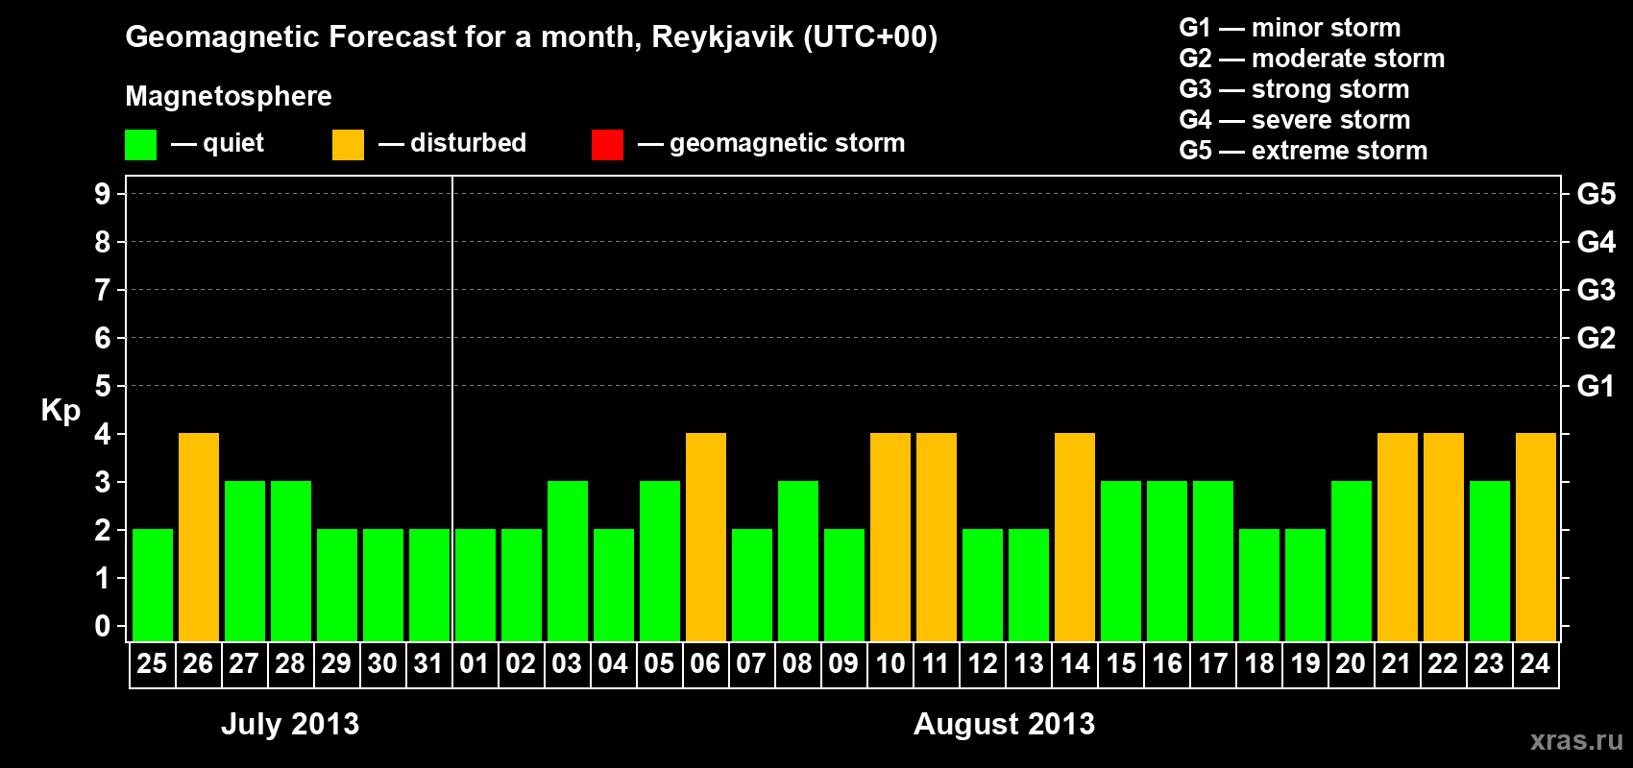
Task: Click the orange bar for August 10
Action: tap(890, 537)
